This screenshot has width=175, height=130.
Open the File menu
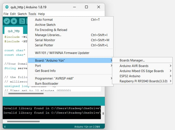[6, 14]
